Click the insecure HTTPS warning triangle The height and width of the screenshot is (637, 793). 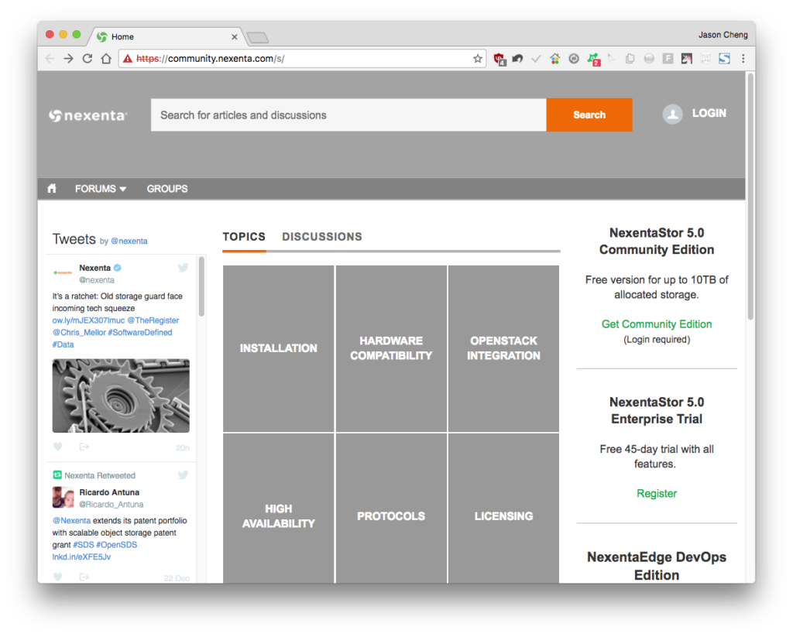click(x=128, y=59)
